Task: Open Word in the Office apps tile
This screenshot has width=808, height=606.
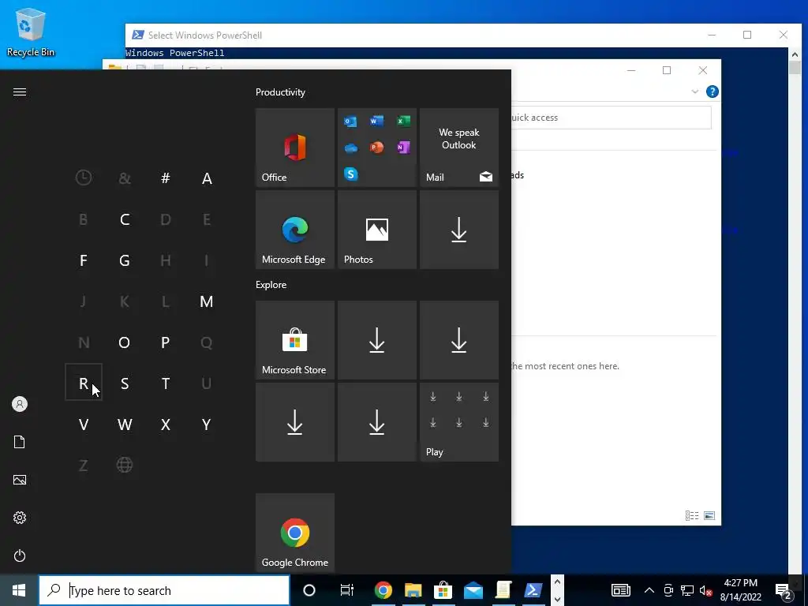Action: (376, 121)
